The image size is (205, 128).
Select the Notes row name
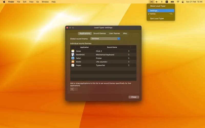[78, 51]
